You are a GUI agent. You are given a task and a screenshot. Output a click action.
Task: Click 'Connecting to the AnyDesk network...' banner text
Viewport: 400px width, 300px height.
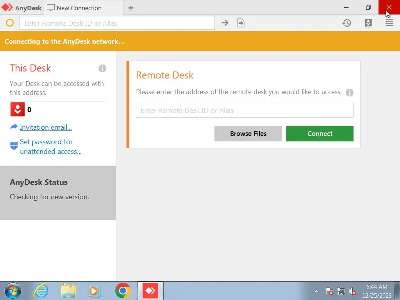point(64,41)
